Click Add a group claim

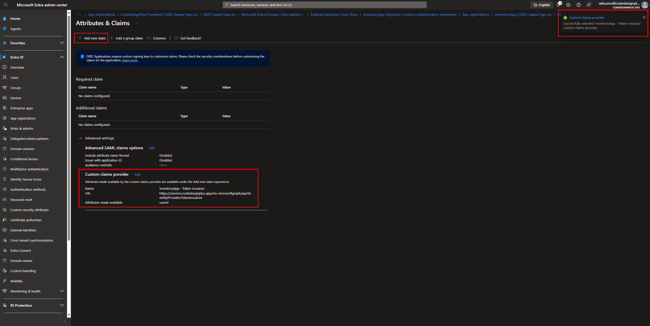click(126, 38)
